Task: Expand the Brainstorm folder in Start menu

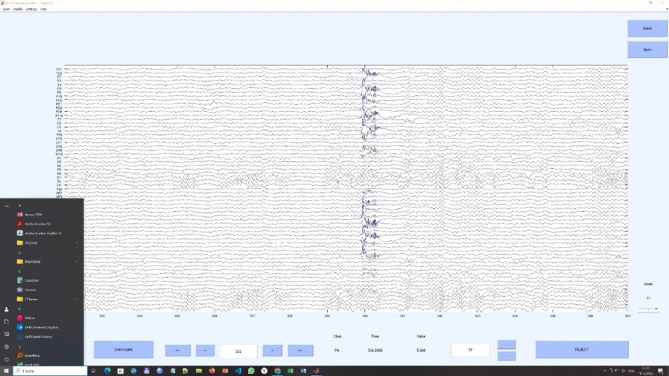Action: point(36,261)
